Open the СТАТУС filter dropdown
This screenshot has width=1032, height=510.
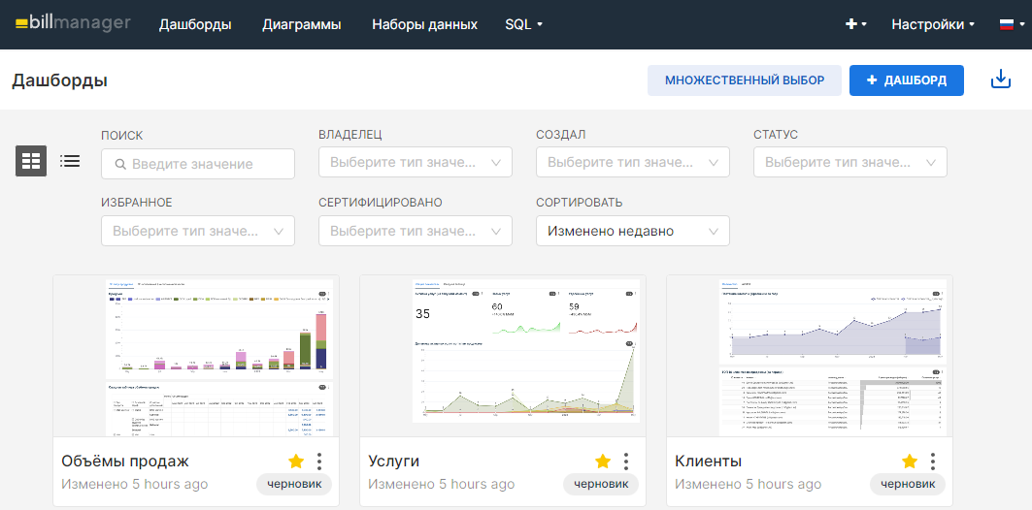(850, 162)
